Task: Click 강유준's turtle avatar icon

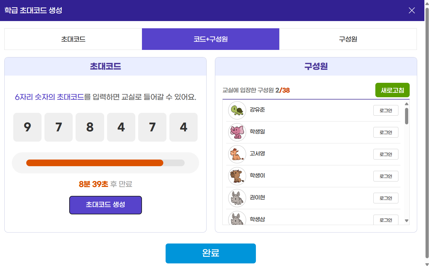Action: (x=237, y=110)
